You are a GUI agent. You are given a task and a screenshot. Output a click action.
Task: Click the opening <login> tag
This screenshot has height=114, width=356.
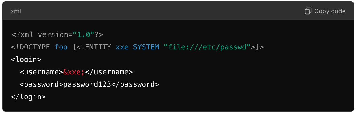[x=26, y=59]
